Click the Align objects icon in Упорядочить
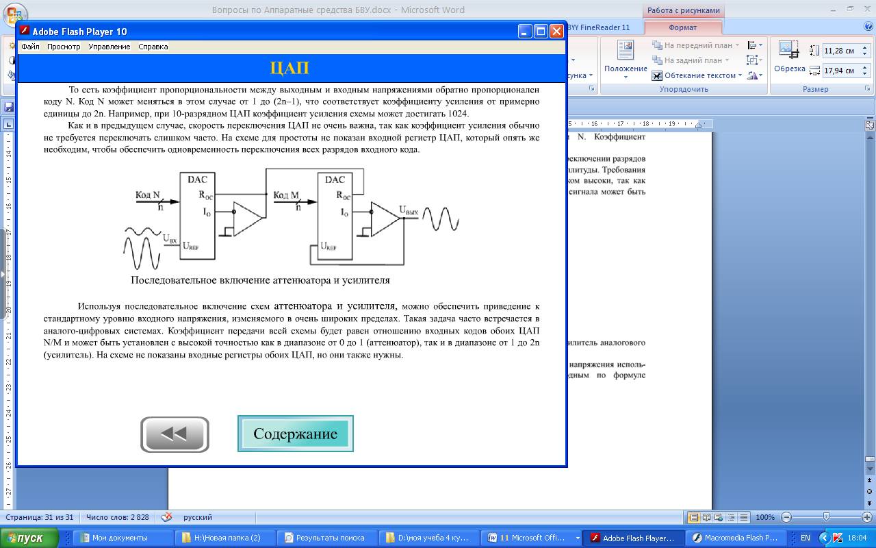The image size is (876, 548). [x=752, y=45]
